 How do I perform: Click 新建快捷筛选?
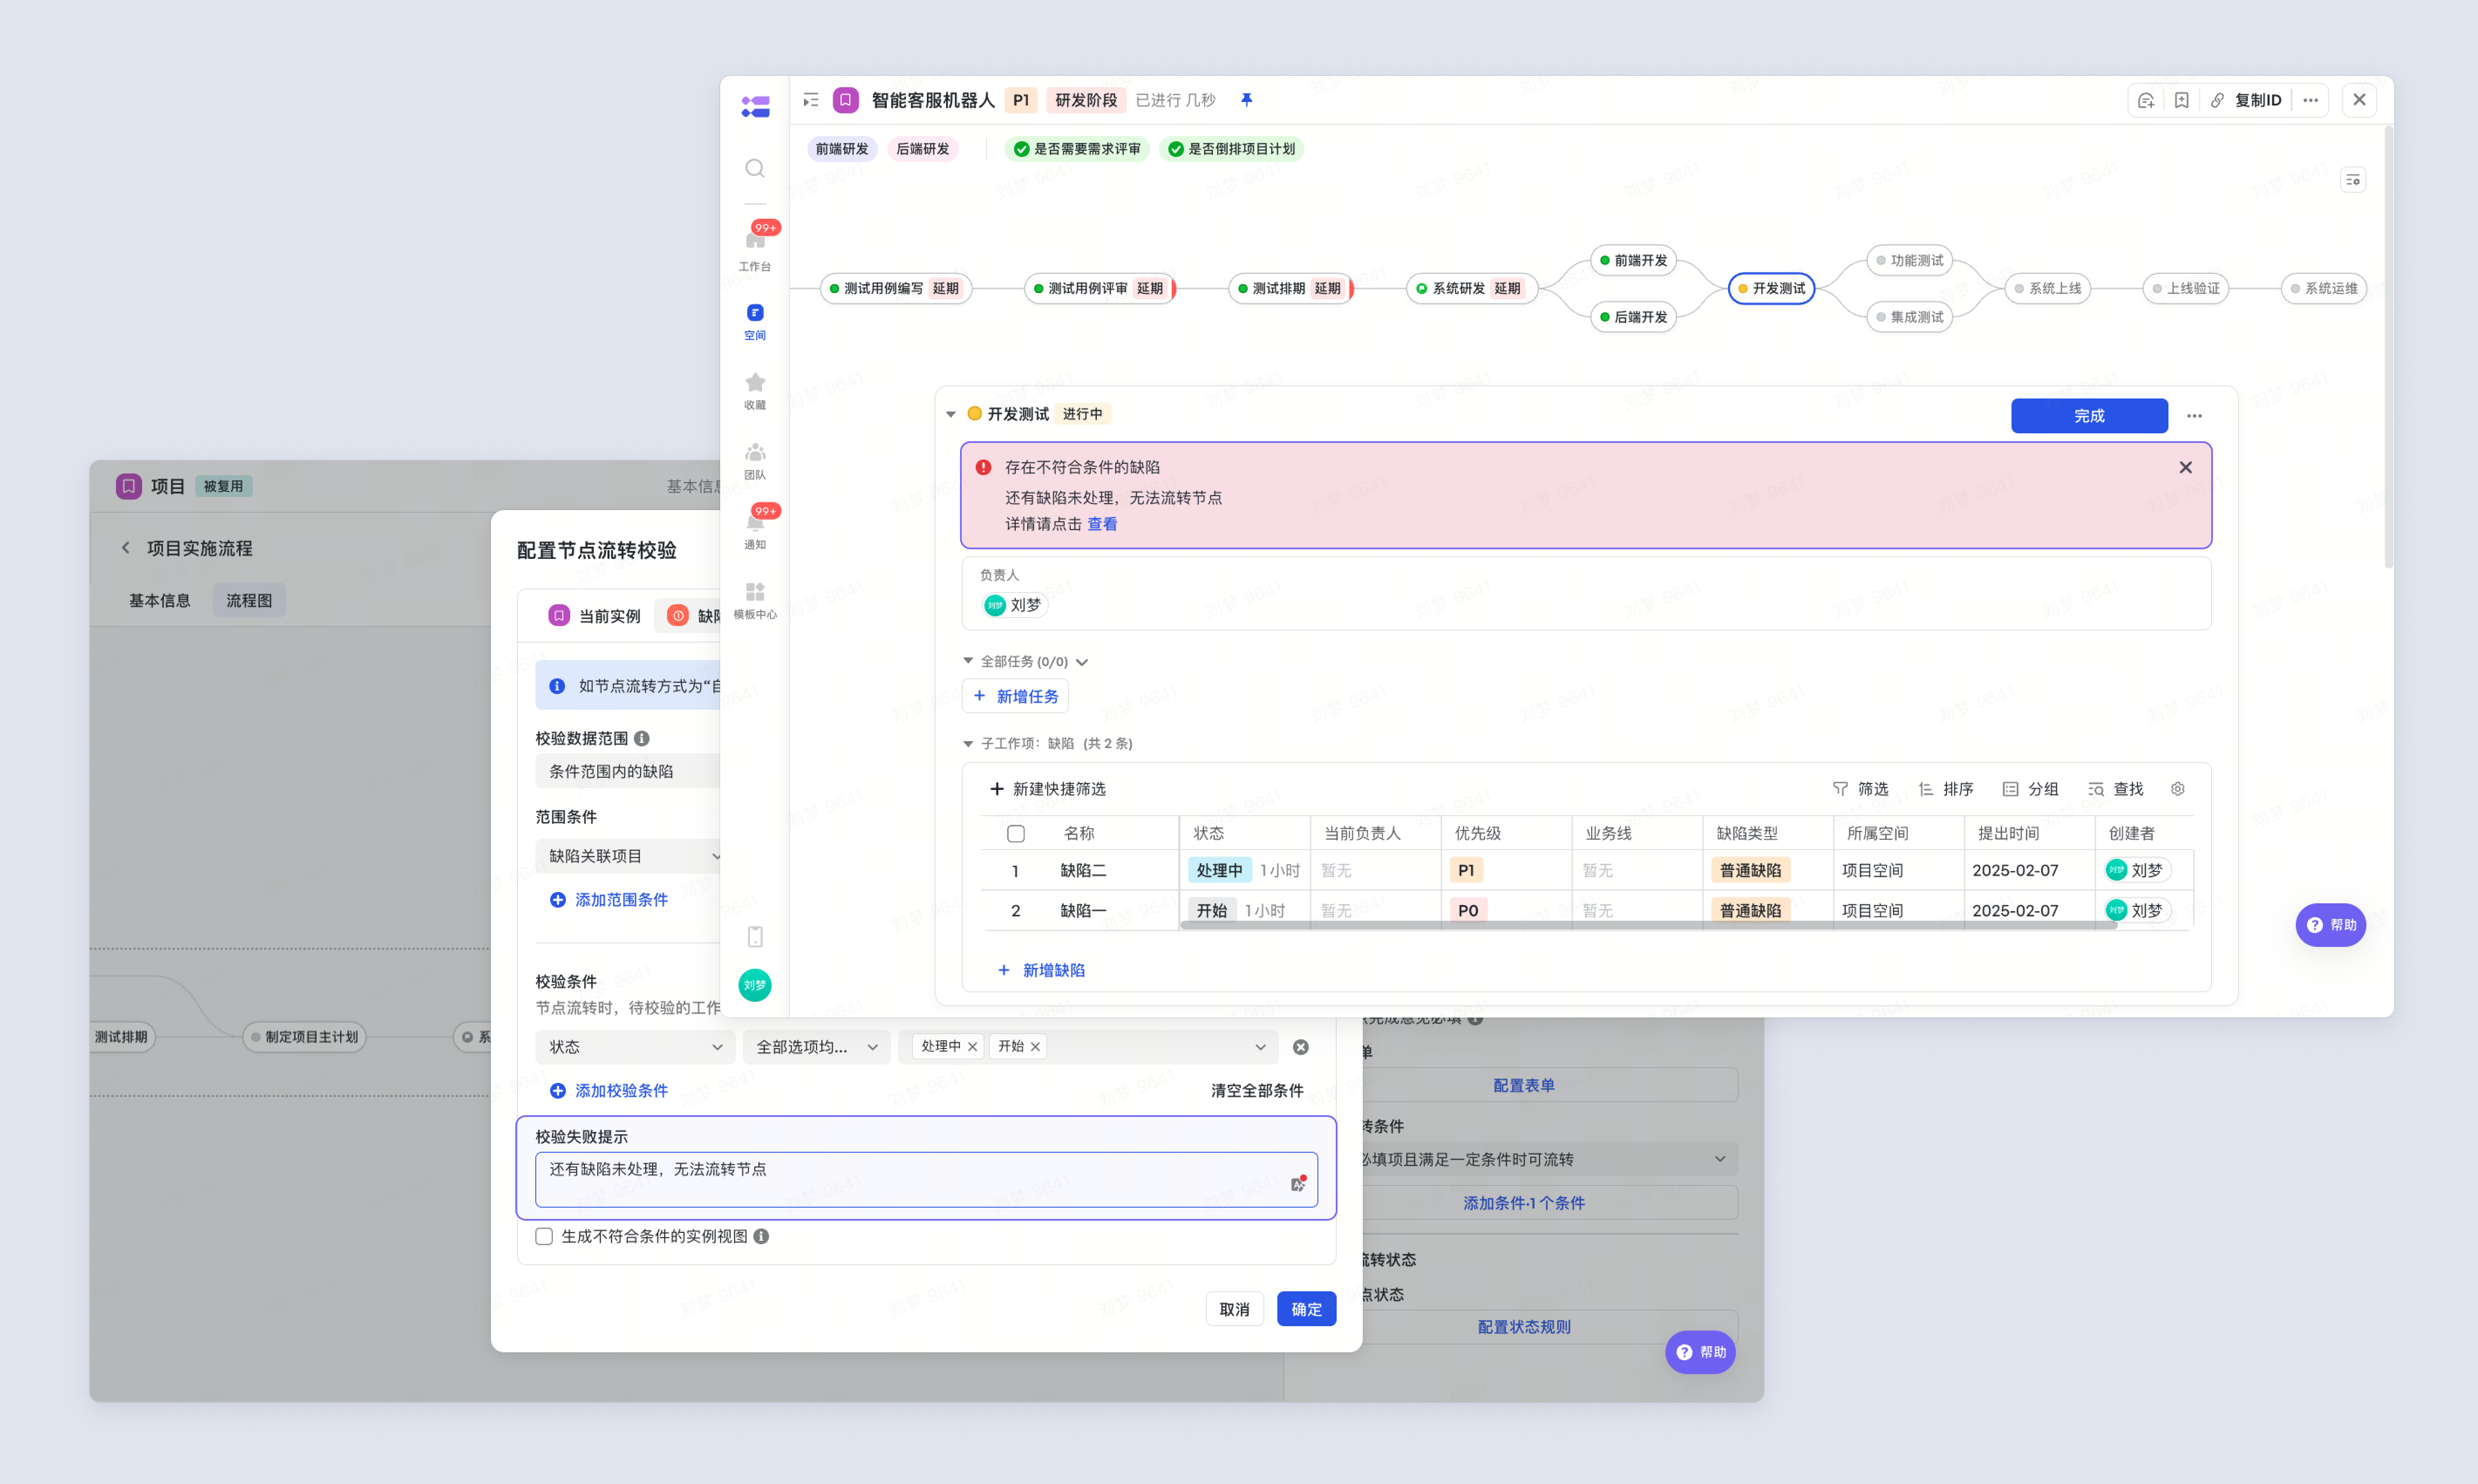point(1047,789)
